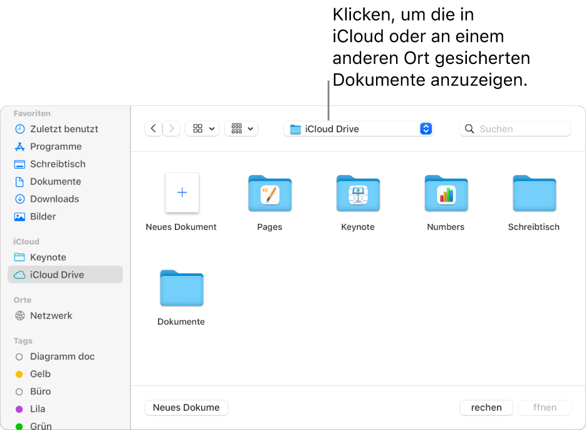Click the Neues Dokument button at bottom
586x430 pixels.
pos(187,407)
